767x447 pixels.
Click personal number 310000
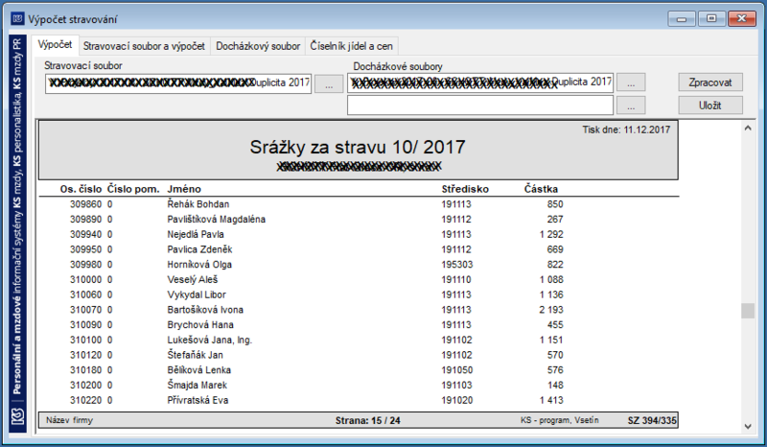[85, 279]
